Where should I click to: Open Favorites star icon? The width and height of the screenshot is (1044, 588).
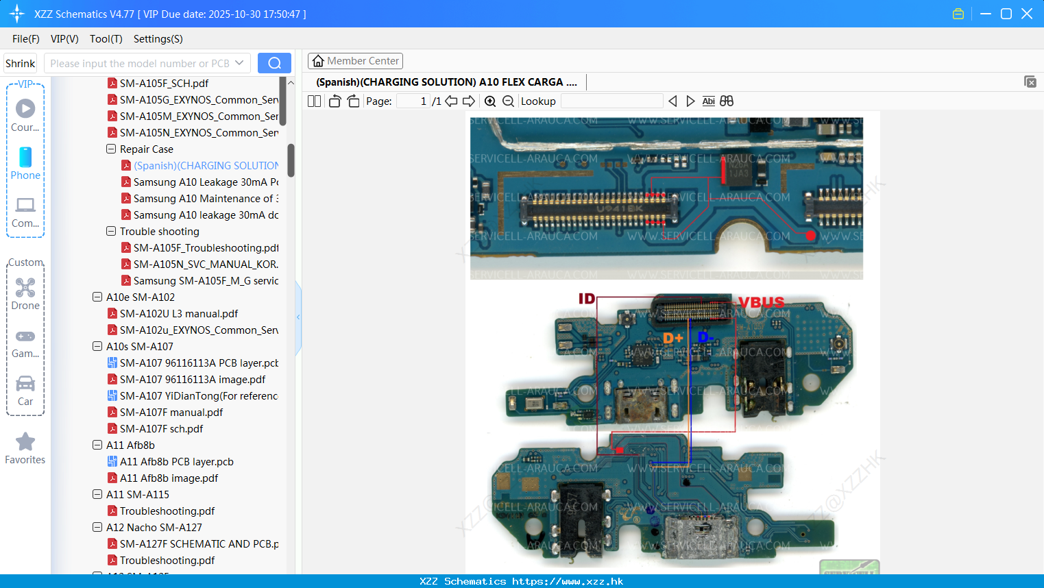(25, 449)
